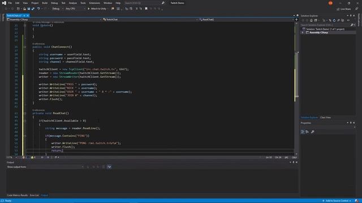Open the editor zoom level dropdown

coord(12,157)
